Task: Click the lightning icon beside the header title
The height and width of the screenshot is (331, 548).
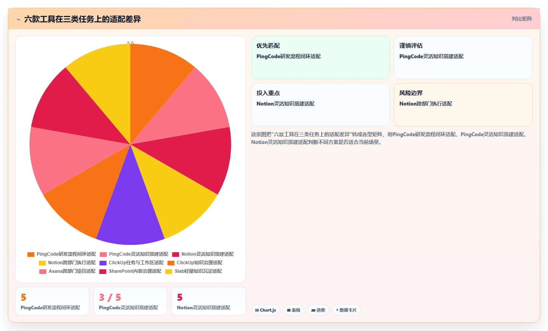Action: click(x=18, y=19)
